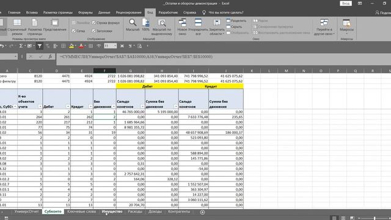The image size is (391, 220).
Task: Open filter dropdown for К-во объектов учета
Action: (x=40, y=106)
